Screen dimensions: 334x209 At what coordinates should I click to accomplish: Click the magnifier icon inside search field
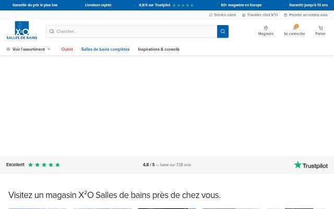[x=52, y=31]
